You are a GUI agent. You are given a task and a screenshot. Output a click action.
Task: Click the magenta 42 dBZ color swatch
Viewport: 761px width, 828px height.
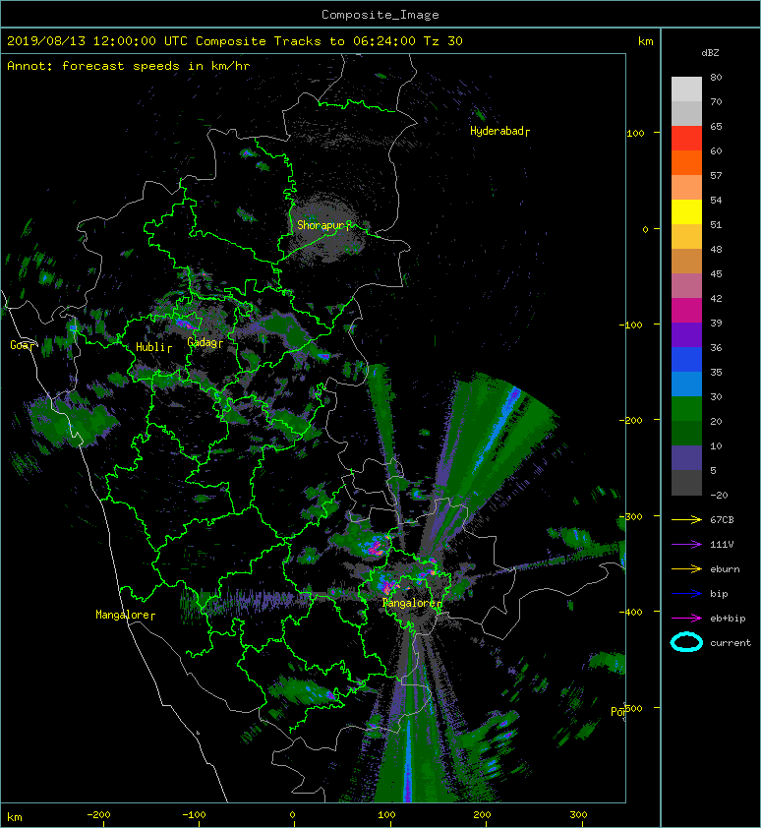click(x=686, y=310)
